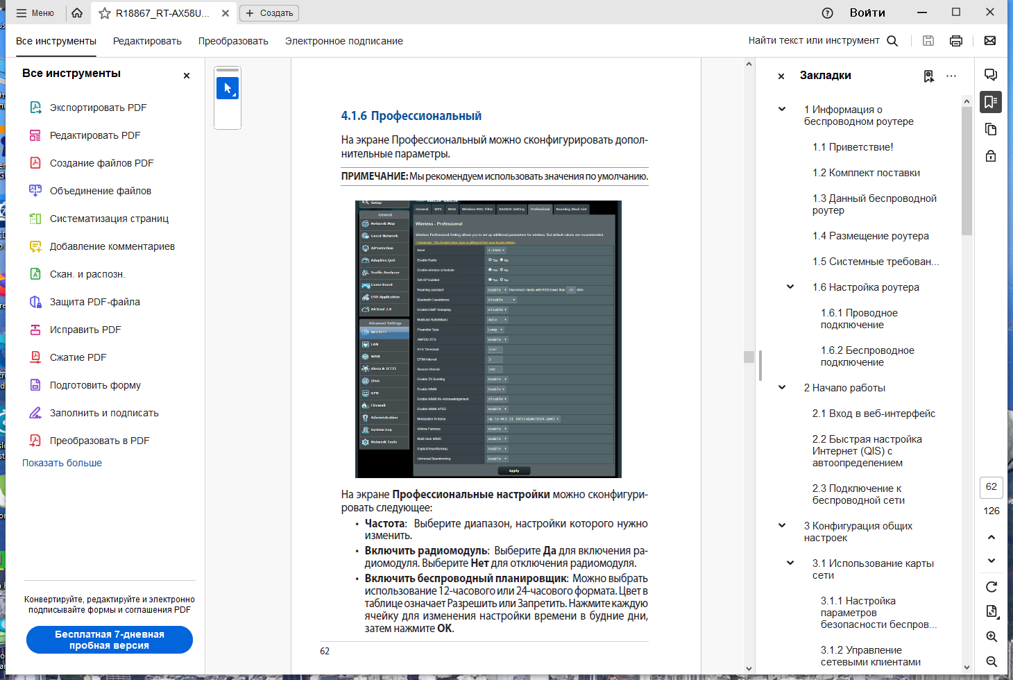Add a new bookmark icon in Закладки
The height and width of the screenshot is (680, 1013).
click(928, 76)
